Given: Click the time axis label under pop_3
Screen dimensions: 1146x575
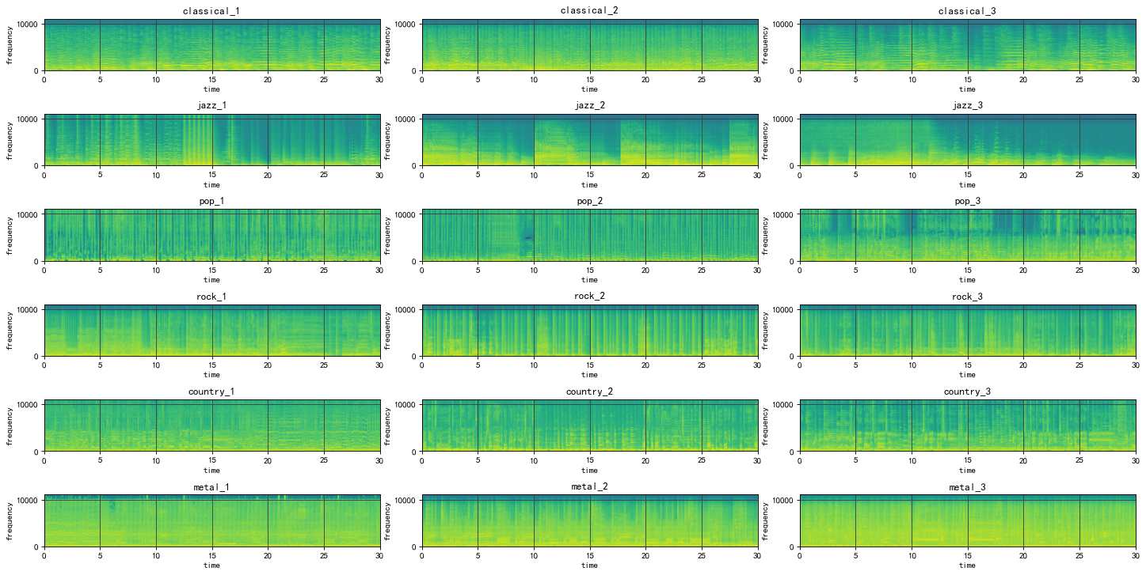Looking at the screenshot, I should click(x=967, y=280).
